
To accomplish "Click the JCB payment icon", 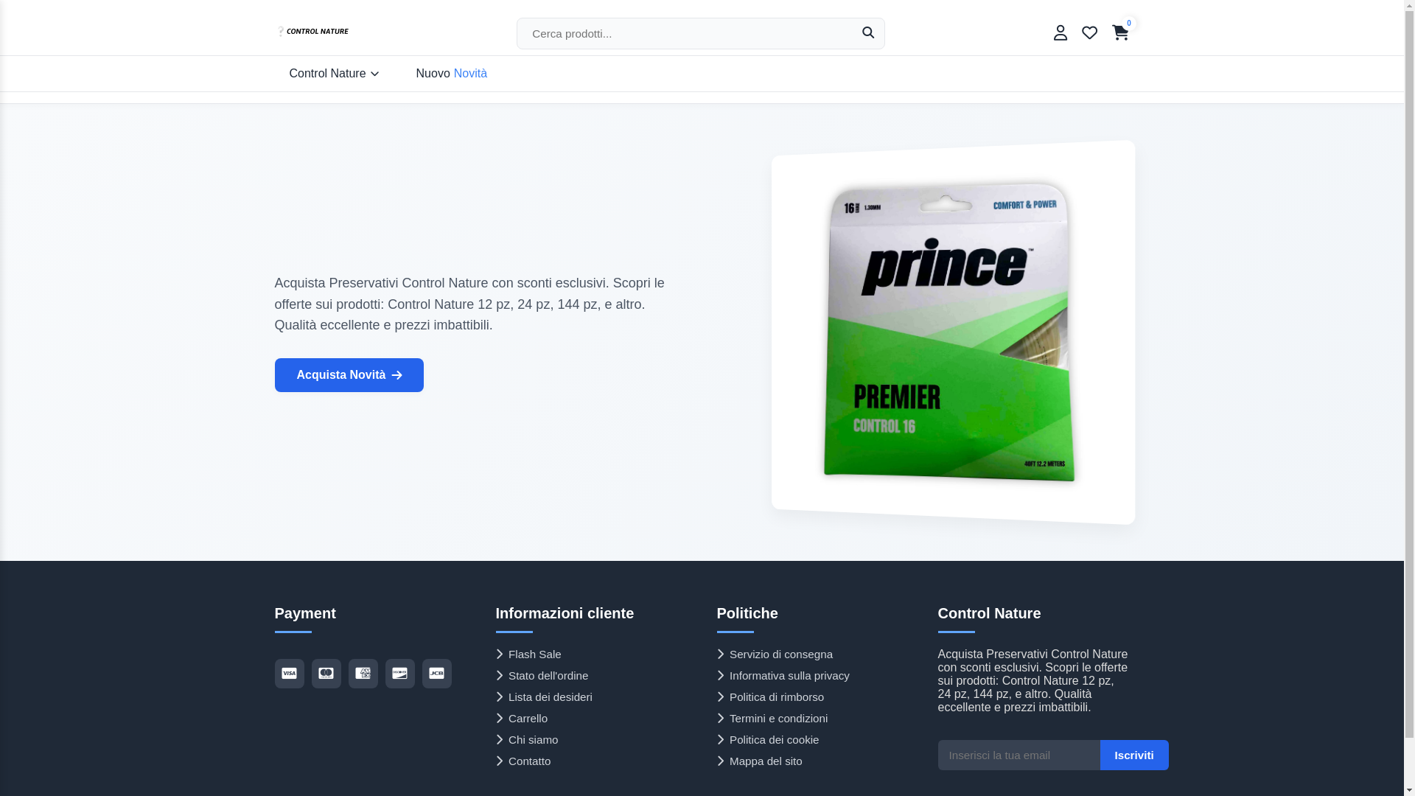I will point(436,674).
